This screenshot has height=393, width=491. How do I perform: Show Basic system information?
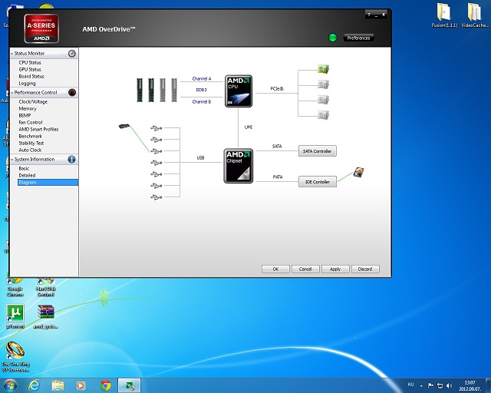coord(24,169)
